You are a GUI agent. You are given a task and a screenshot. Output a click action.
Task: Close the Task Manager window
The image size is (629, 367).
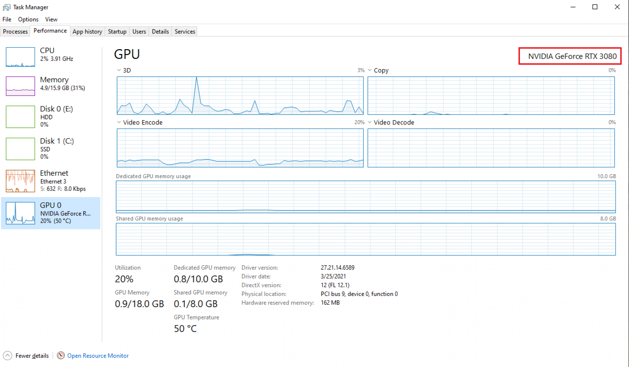pyautogui.click(x=617, y=7)
